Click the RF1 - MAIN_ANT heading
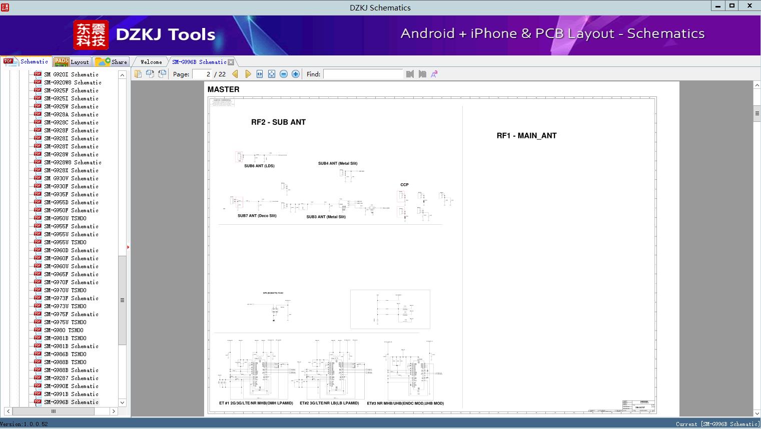 526,136
